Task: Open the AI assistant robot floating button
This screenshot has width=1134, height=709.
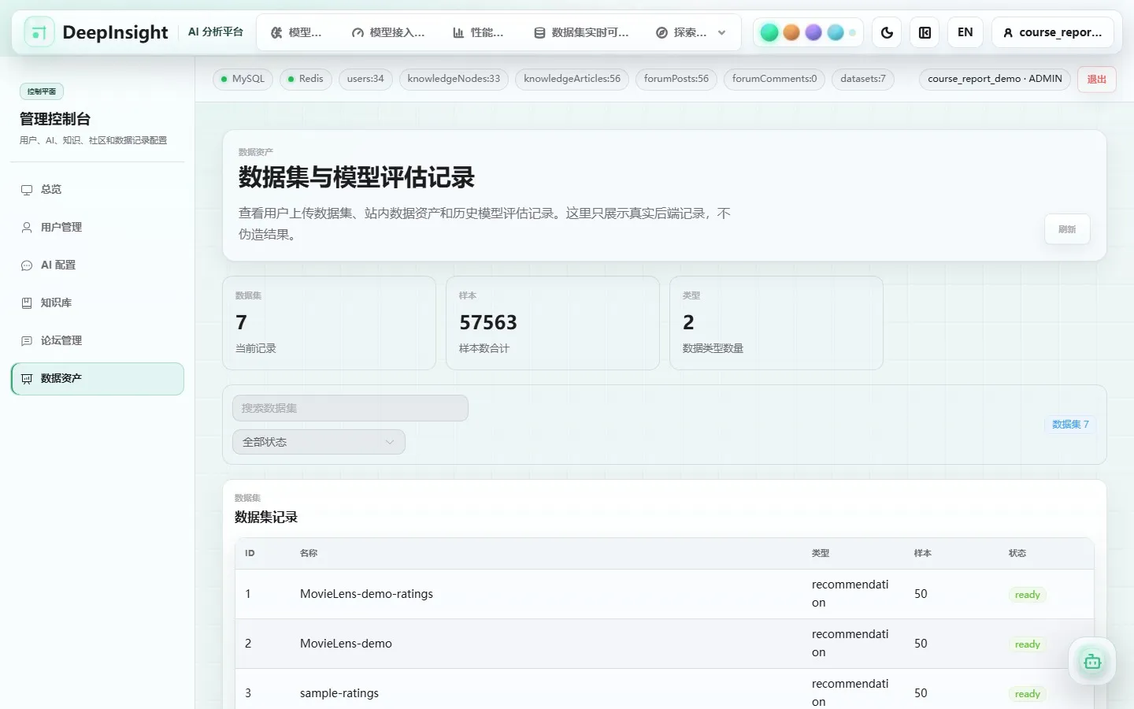Action: (x=1091, y=662)
